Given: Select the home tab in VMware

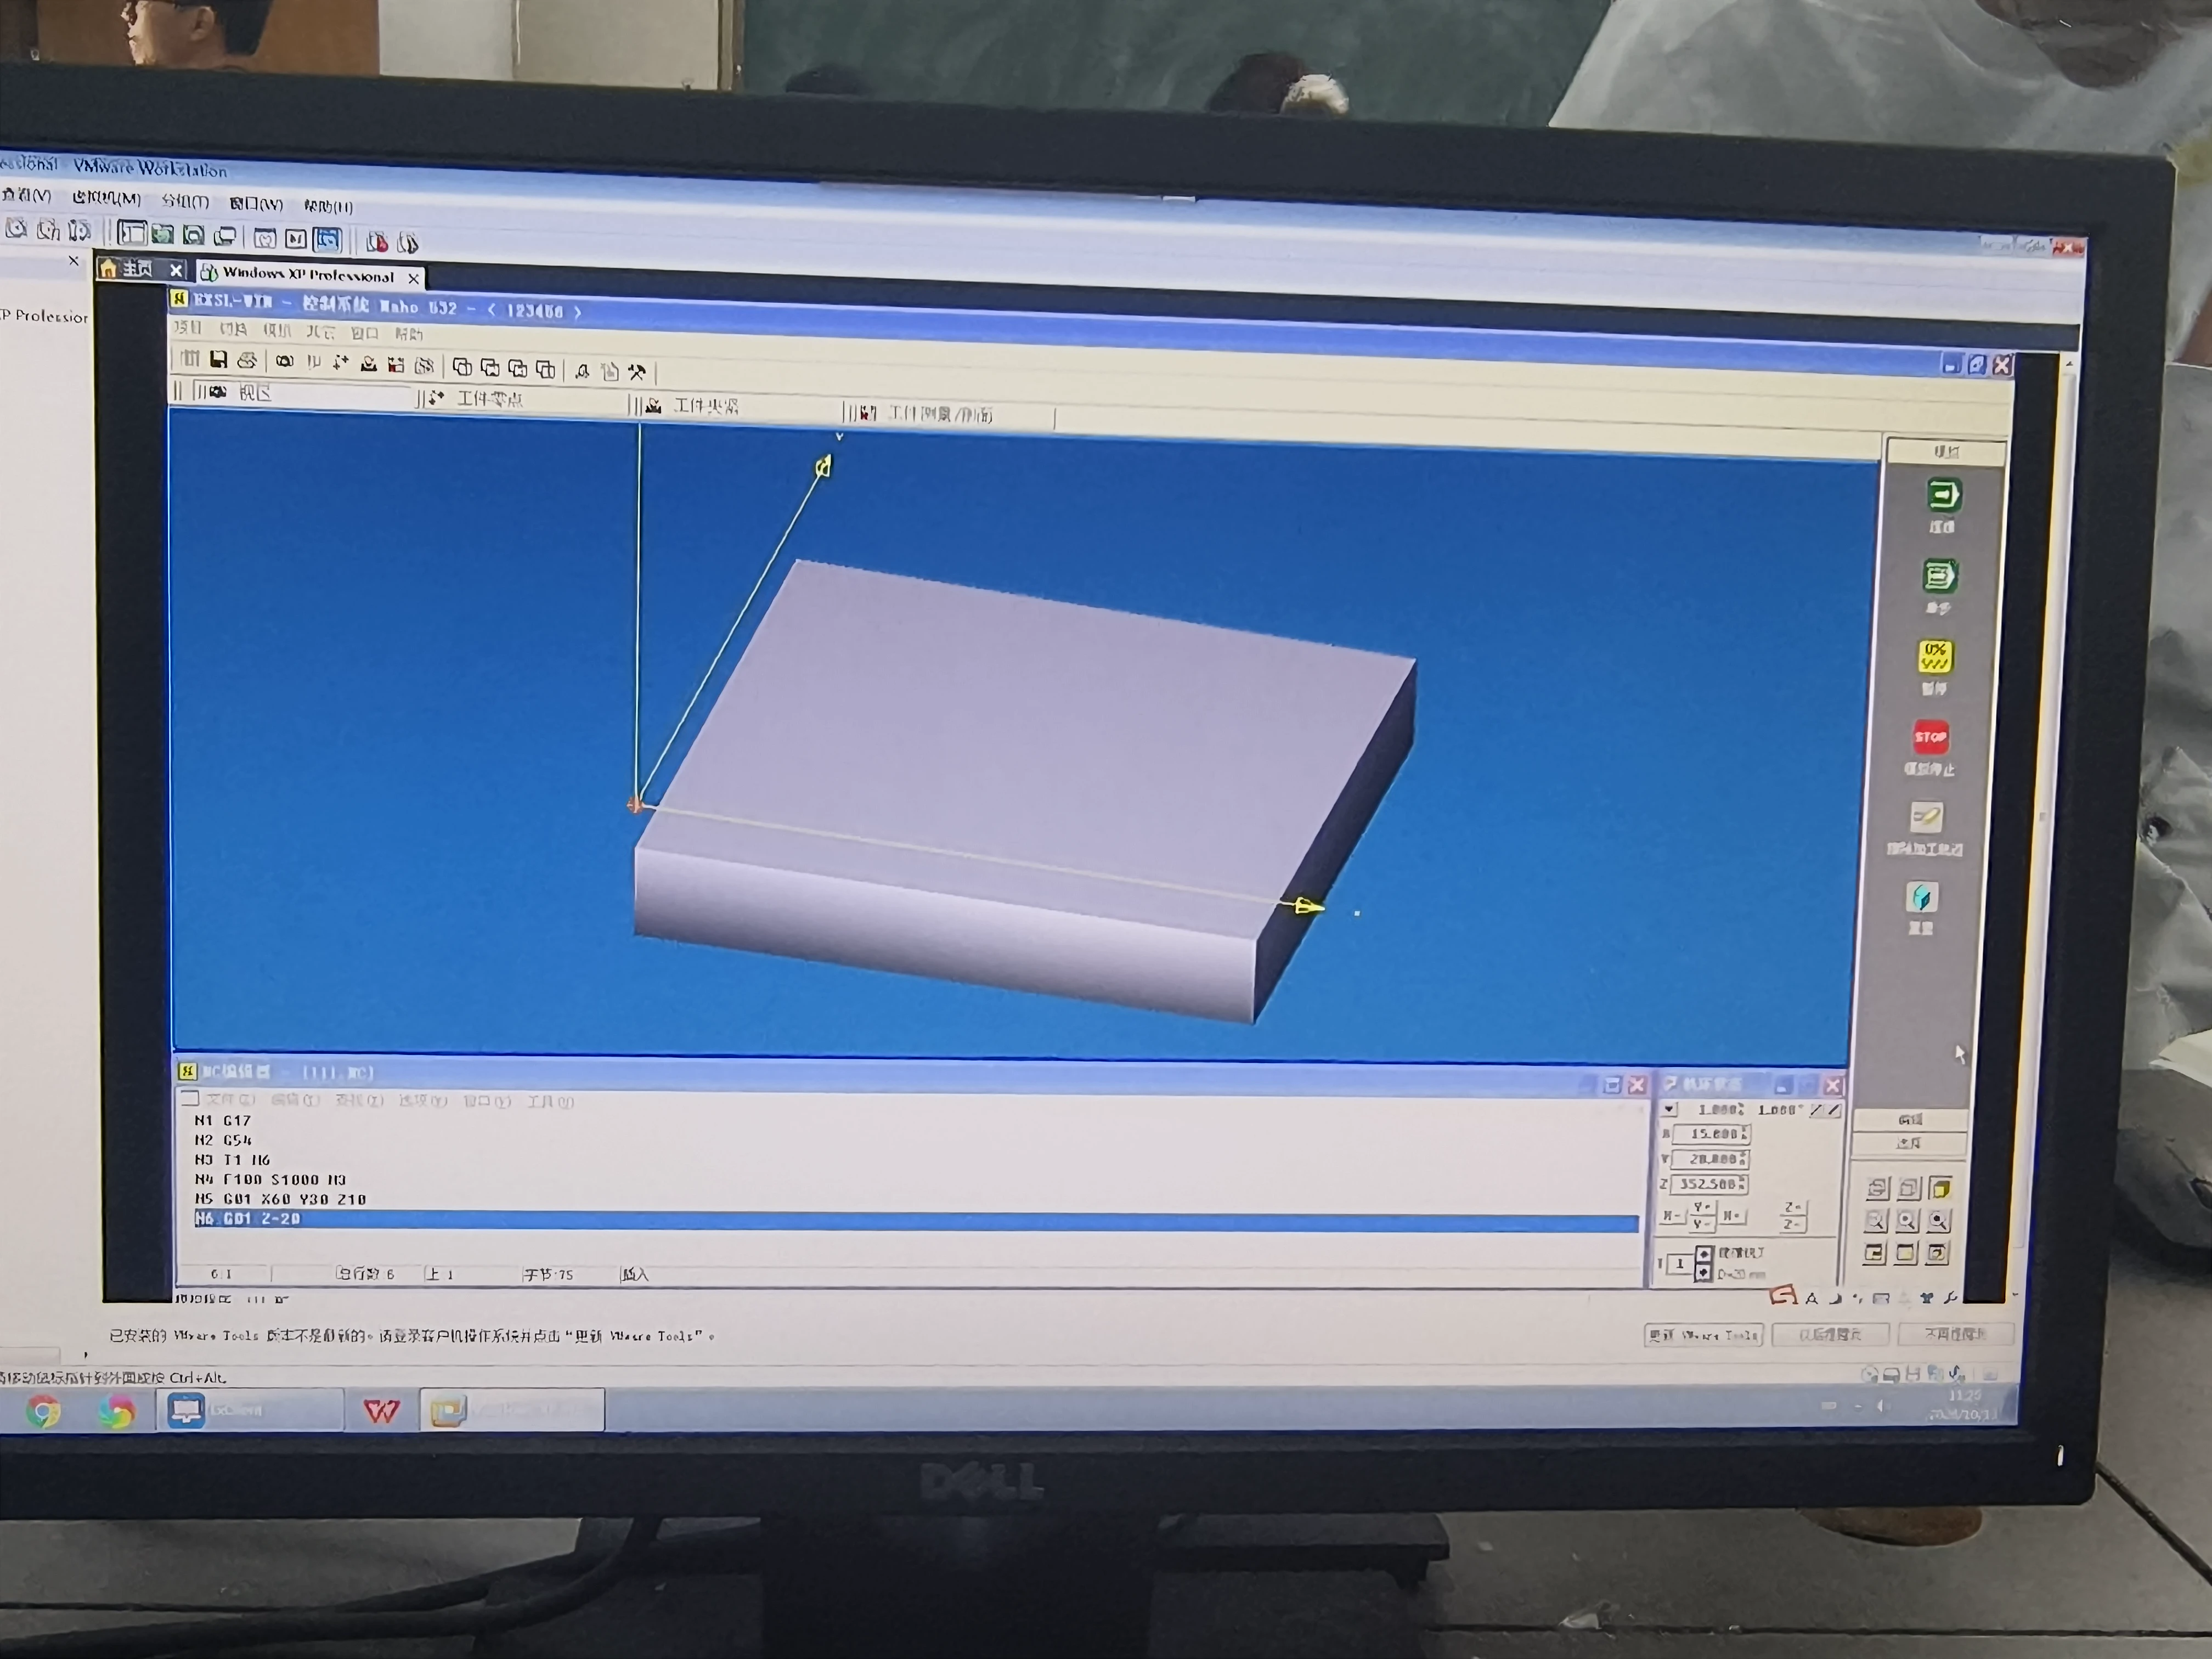Looking at the screenshot, I should coord(142,269).
